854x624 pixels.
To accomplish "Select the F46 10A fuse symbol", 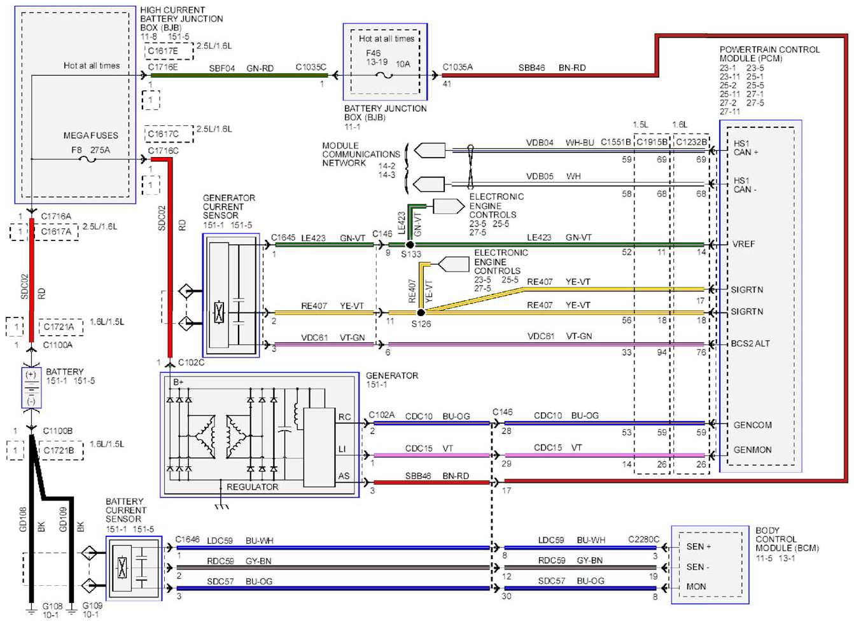I will (x=384, y=76).
